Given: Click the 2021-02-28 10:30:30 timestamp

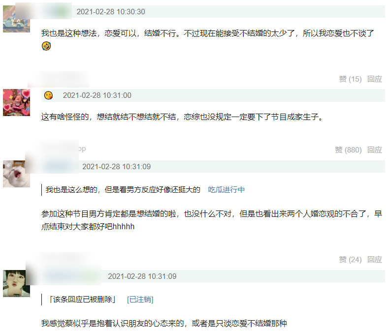Looking at the screenshot, I should point(111,12).
